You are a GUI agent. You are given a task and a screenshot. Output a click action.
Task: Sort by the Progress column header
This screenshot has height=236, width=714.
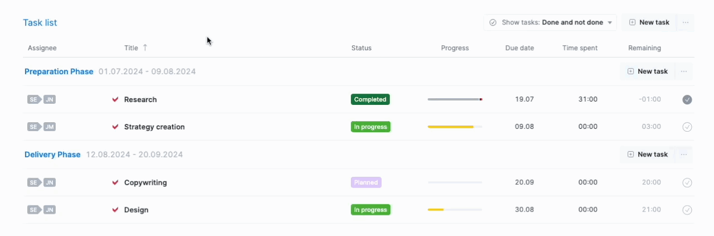tap(455, 48)
